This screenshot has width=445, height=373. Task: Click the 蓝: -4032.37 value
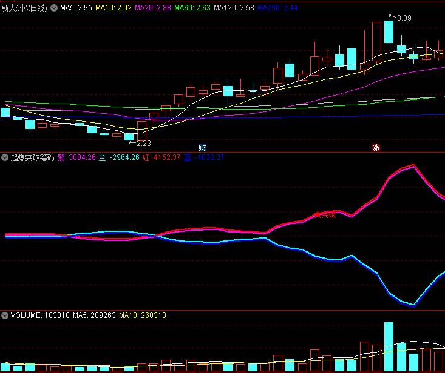tap(204, 157)
